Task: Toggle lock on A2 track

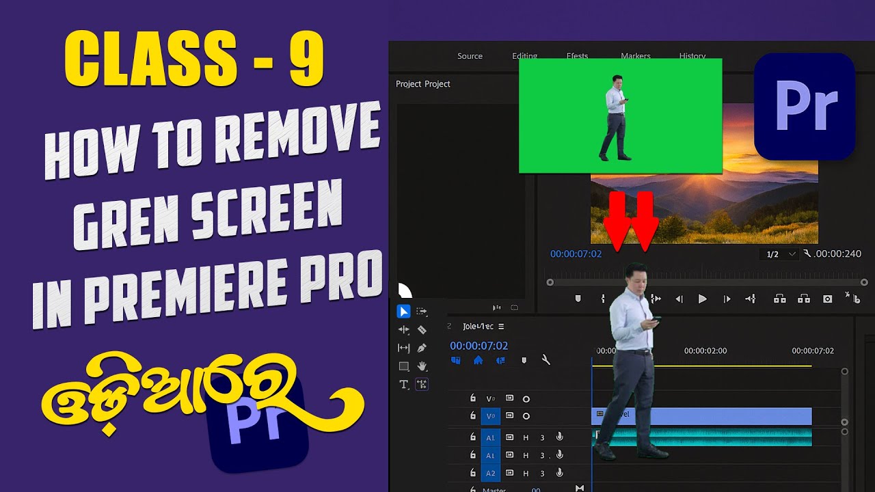Action: 472,473
